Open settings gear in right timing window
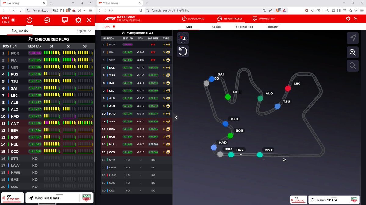Image resolution: width=366 pixels, height=205 pixels. (348, 19)
